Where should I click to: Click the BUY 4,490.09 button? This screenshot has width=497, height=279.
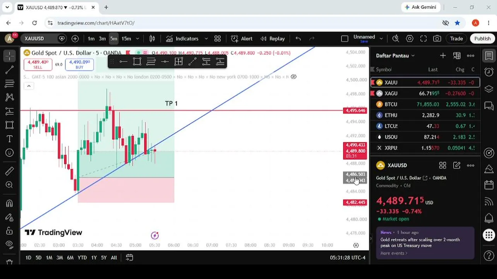pos(79,64)
